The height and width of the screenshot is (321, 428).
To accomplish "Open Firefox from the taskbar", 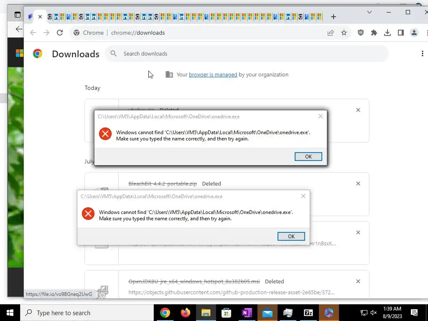I will coord(185,313).
